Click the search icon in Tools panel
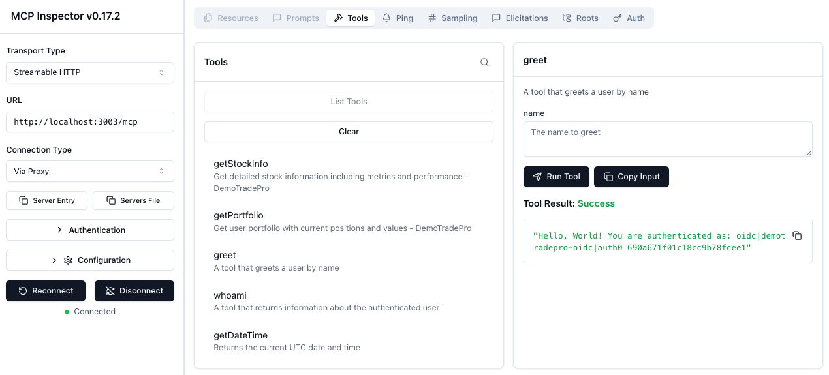 pyautogui.click(x=484, y=63)
